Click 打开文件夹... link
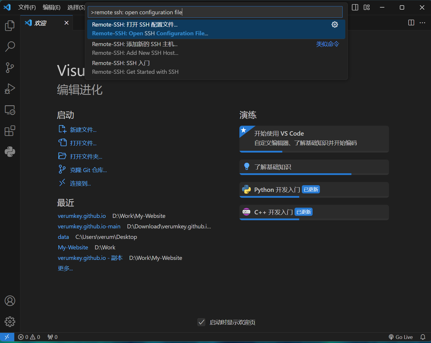 coord(86,157)
